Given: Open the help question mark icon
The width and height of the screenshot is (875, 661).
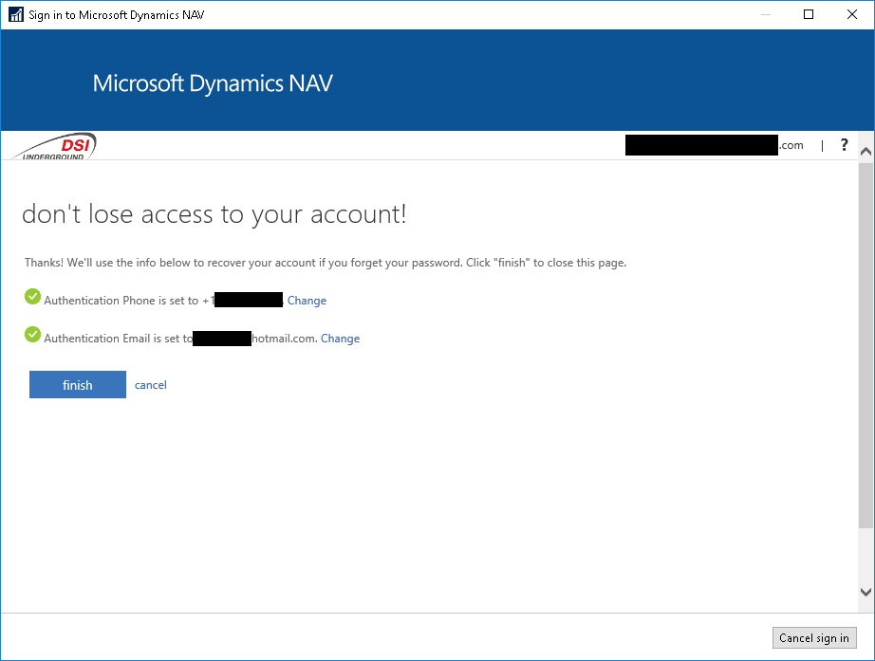Looking at the screenshot, I should [845, 145].
